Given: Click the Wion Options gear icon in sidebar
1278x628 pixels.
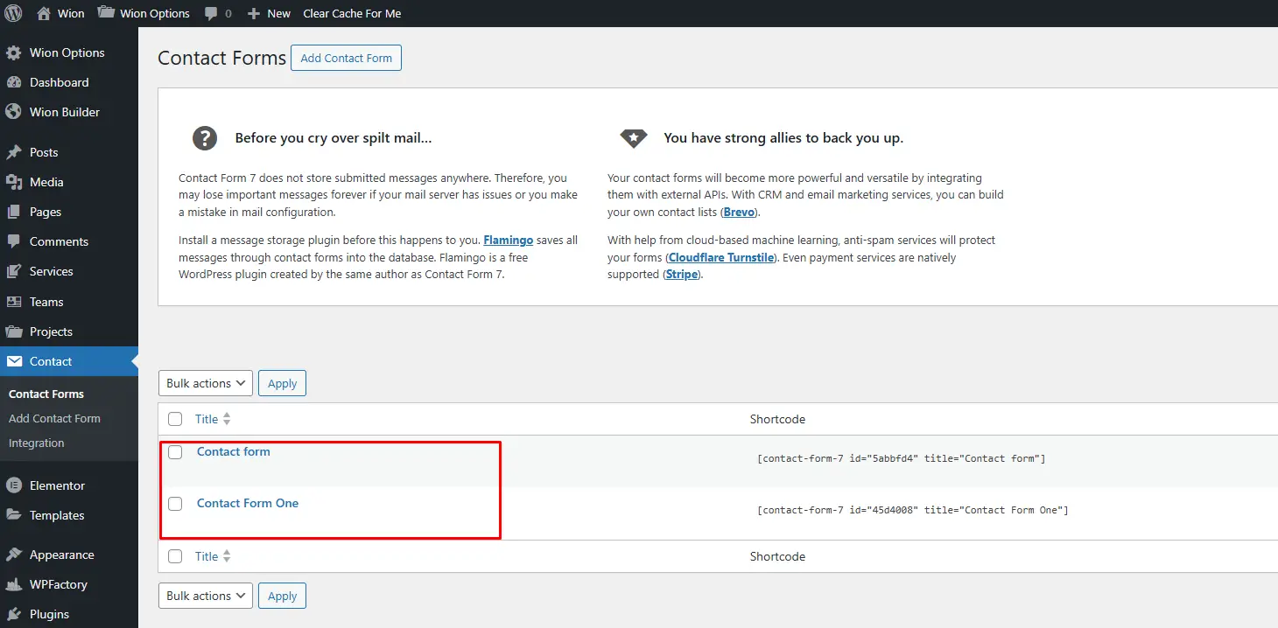Looking at the screenshot, I should click(13, 52).
